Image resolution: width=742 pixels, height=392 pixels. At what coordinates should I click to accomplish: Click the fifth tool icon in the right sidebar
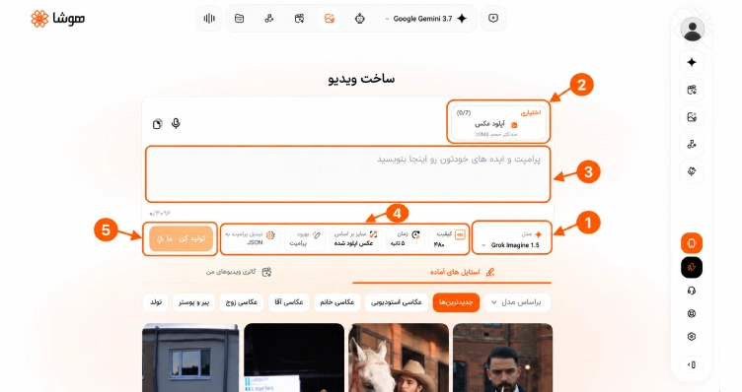coord(692,171)
